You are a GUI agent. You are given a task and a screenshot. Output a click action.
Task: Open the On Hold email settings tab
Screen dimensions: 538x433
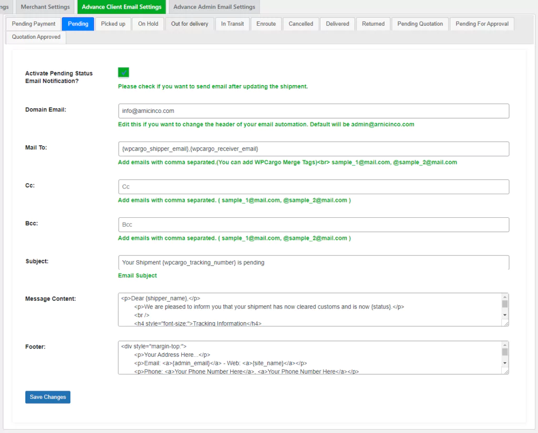[148, 24]
